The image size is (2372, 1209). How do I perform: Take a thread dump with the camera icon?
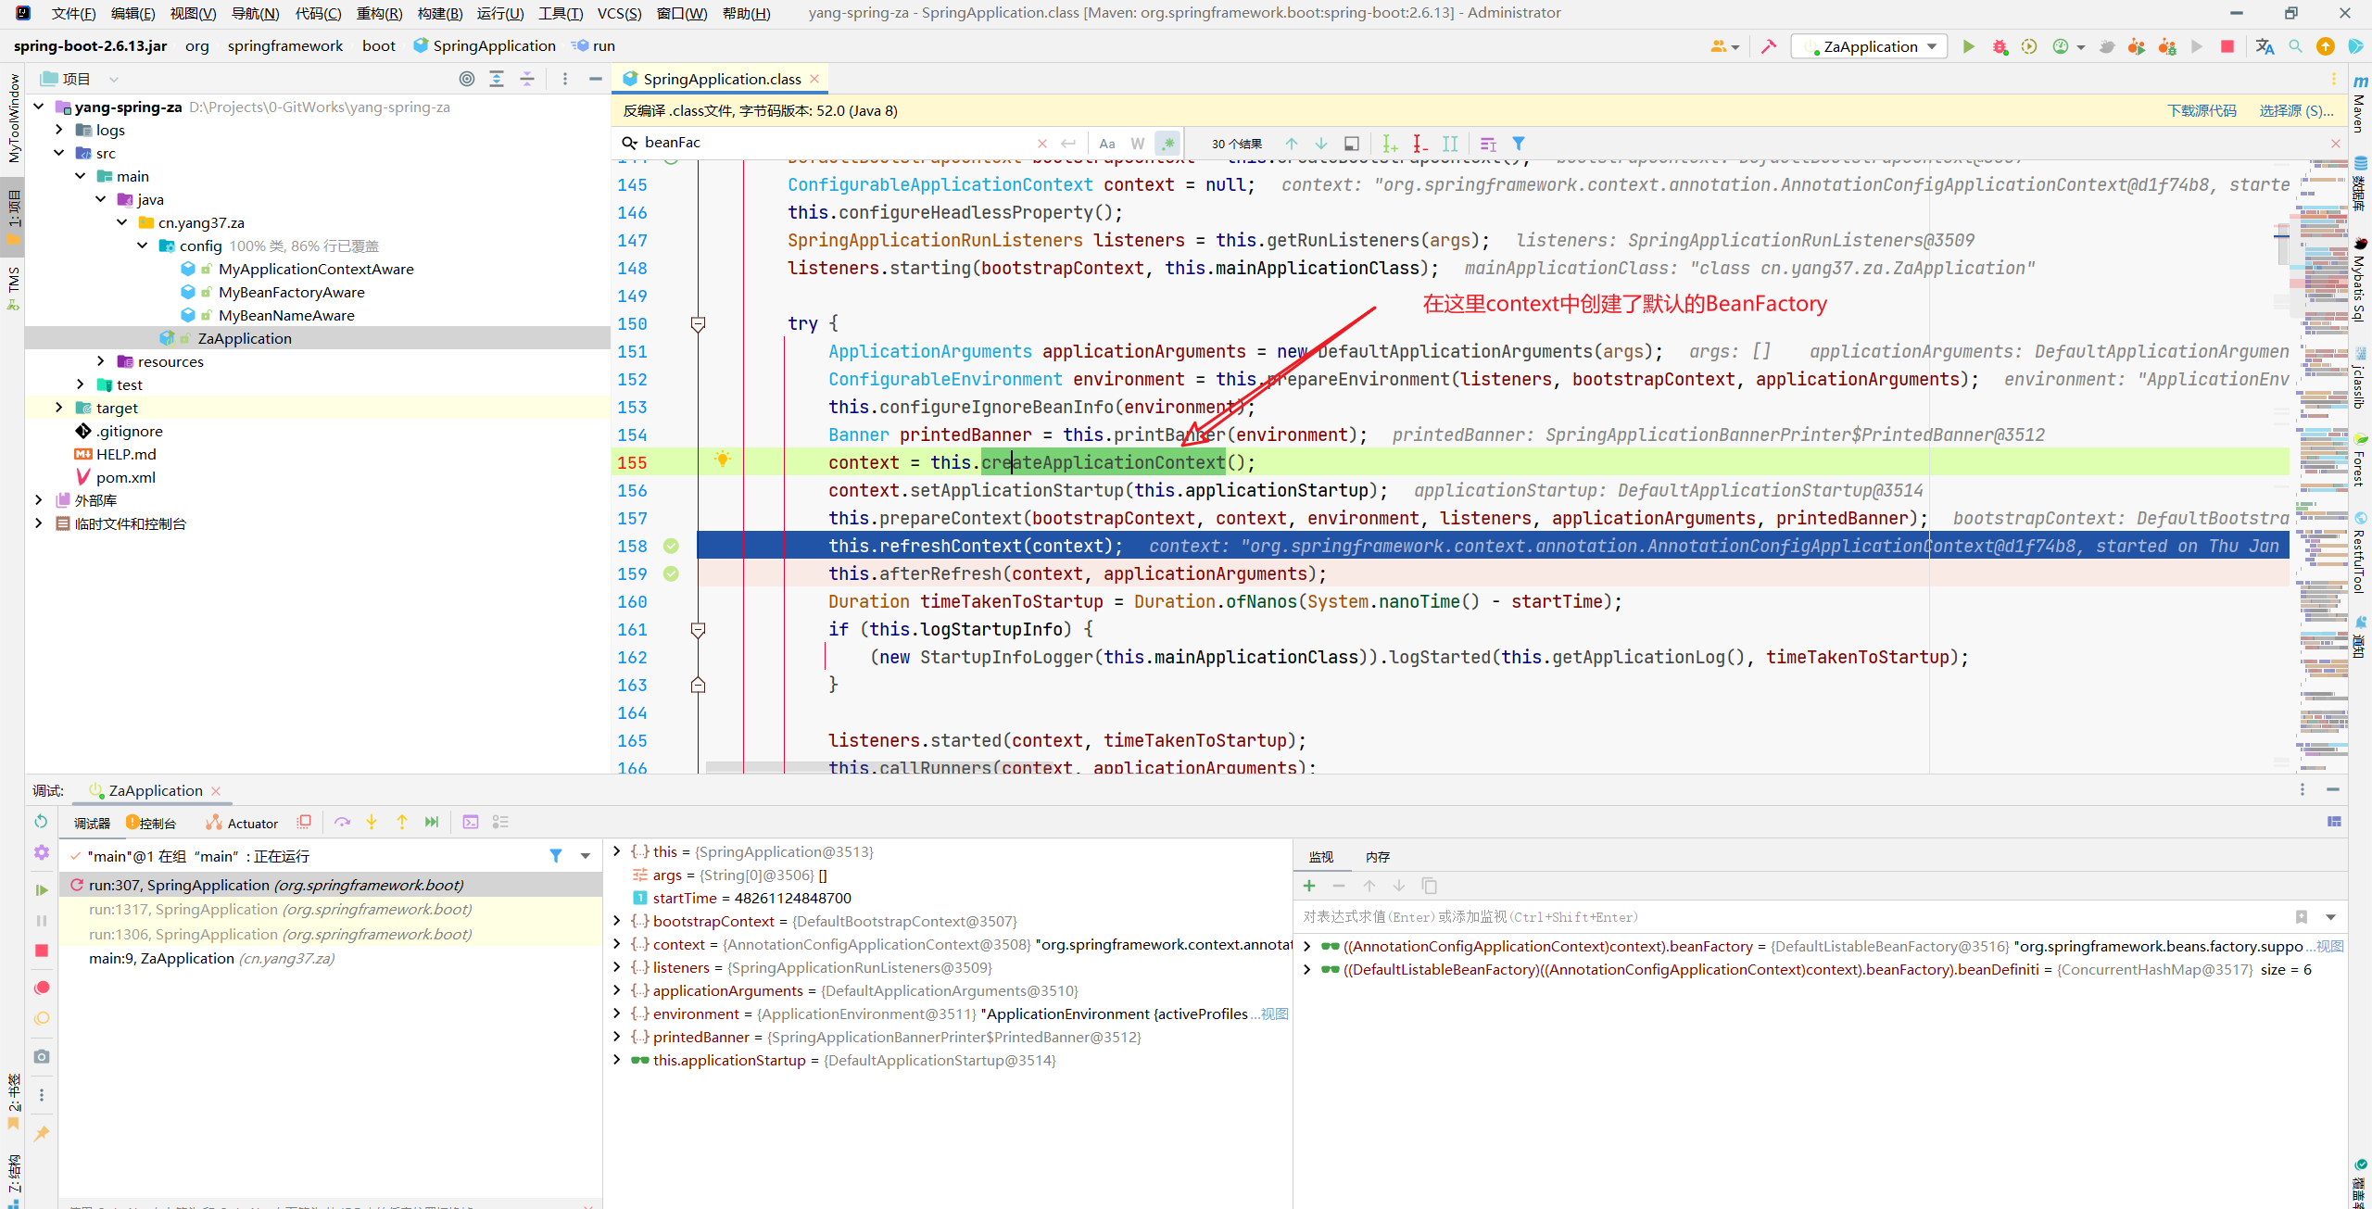coord(41,1056)
